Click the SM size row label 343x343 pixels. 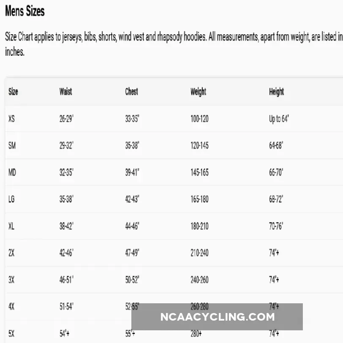[12, 146]
